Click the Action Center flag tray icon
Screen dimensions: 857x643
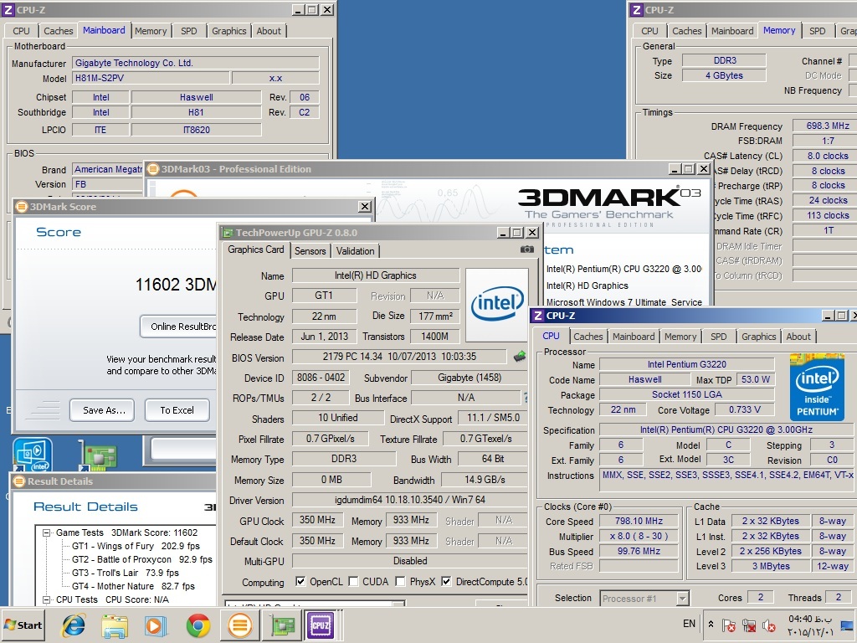pyautogui.click(x=729, y=625)
